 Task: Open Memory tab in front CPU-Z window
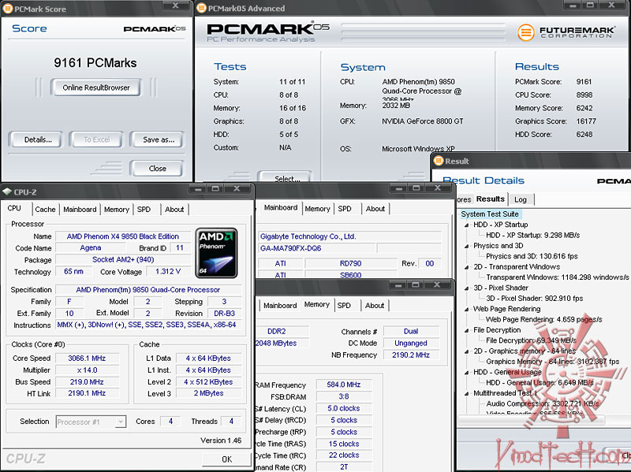[x=116, y=209]
